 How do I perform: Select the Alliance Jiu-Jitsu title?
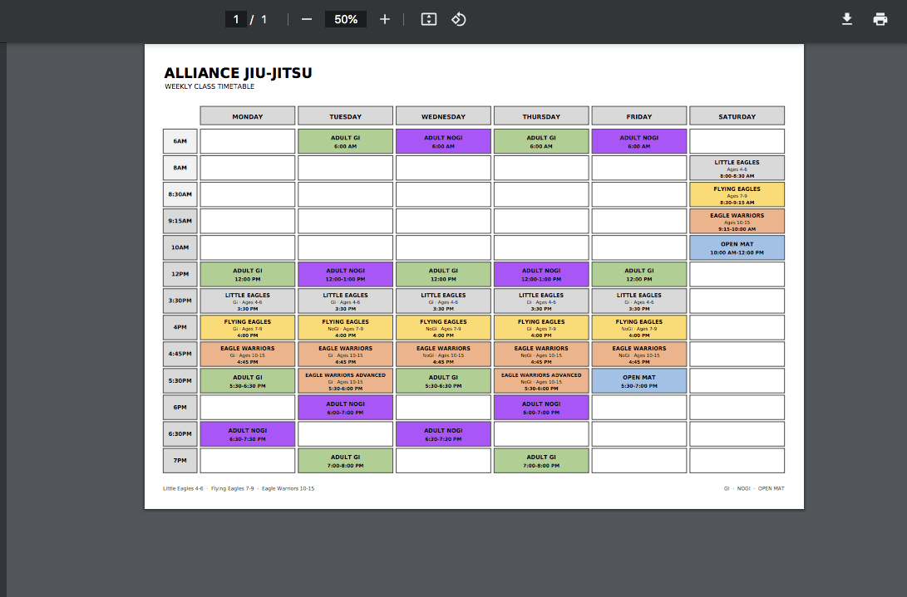click(x=238, y=73)
